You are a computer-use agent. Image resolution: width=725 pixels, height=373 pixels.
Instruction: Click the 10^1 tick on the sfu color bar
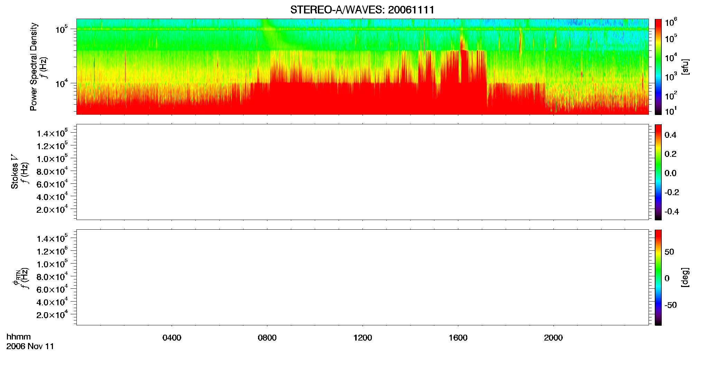(x=671, y=111)
